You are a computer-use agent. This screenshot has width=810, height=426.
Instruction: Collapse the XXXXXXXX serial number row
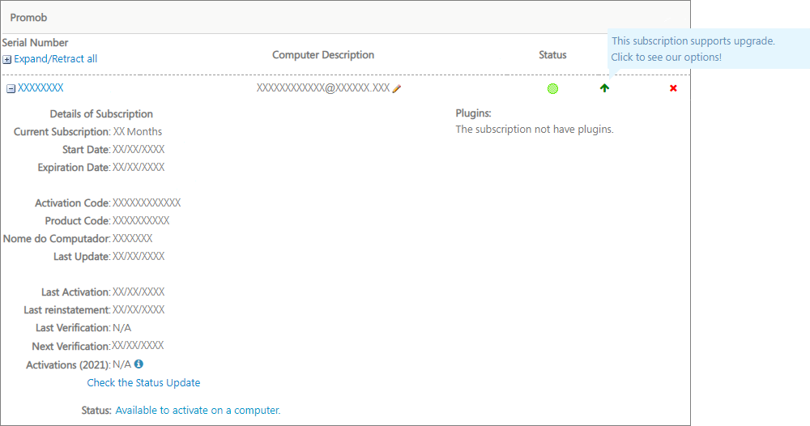coord(11,89)
